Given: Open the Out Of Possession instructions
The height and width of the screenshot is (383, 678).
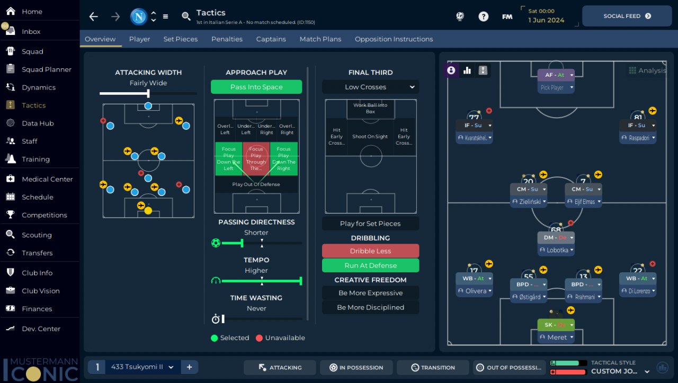Looking at the screenshot, I should [x=511, y=368].
